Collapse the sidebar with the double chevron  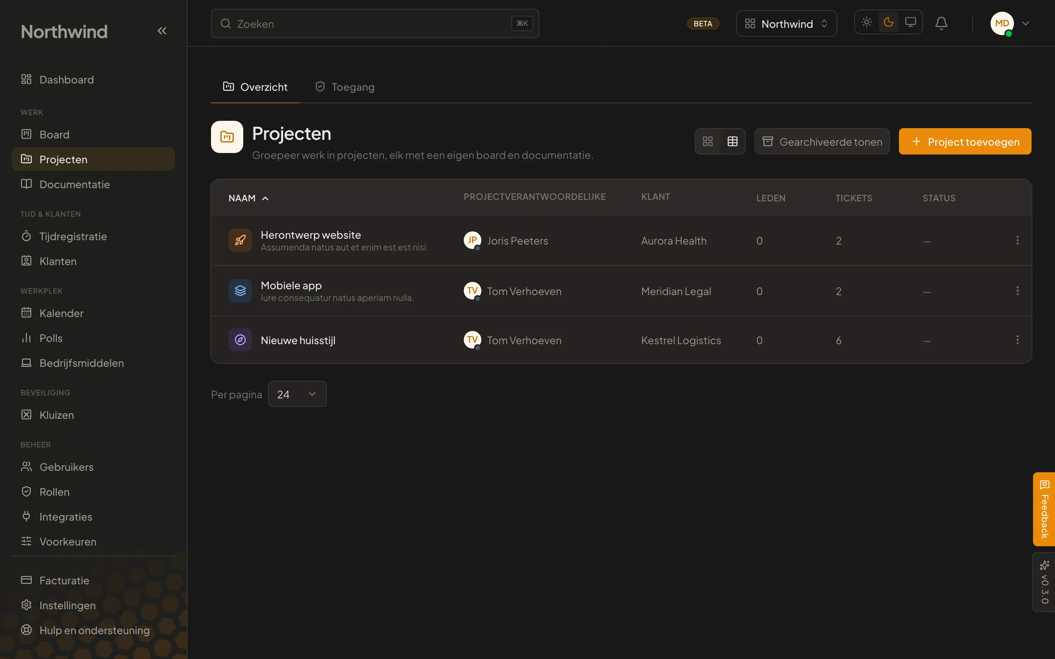coord(162,31)
